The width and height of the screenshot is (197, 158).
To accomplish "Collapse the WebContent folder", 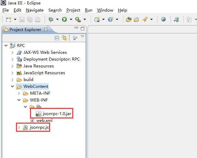I will (x=12, y=86).
